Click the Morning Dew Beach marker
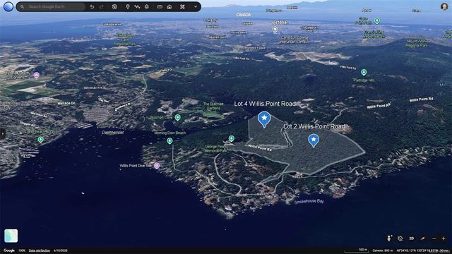Image resolution: width=452 pixels, height=254 pixels. 169,141
